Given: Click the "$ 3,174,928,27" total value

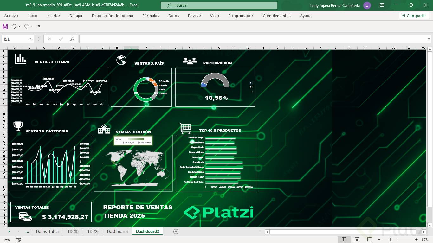Looking at the screenshot, I should [65, 217].
